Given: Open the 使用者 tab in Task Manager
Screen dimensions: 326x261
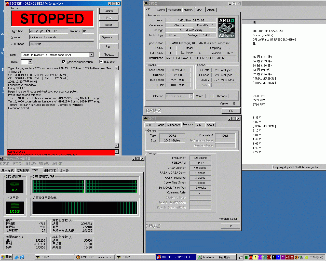Looking at the screenshot, I should pos(64,170).
